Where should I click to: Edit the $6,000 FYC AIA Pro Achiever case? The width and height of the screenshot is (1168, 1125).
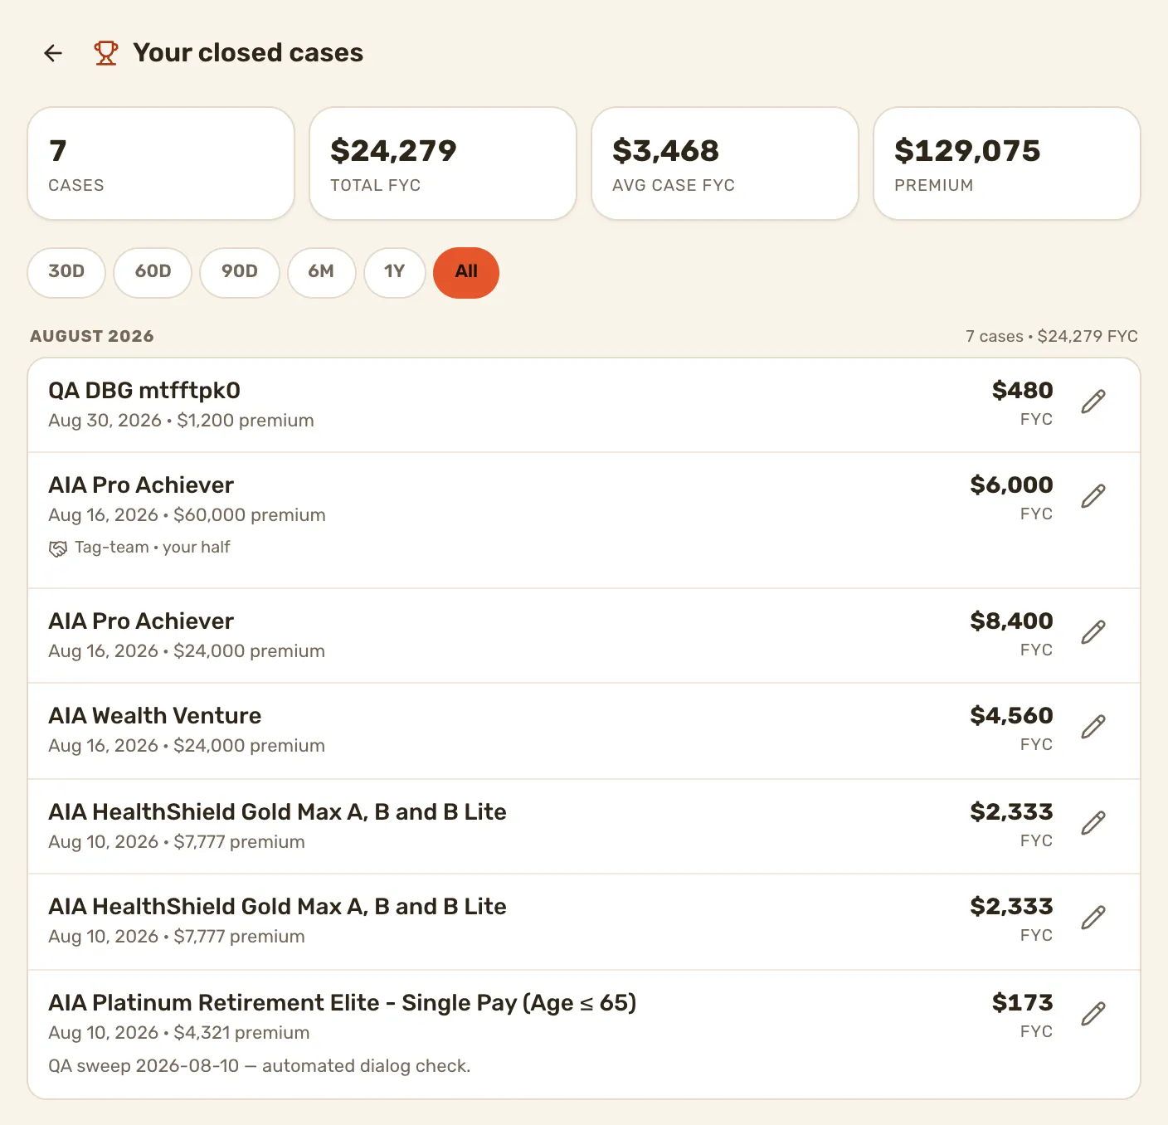coord(1093,496)
